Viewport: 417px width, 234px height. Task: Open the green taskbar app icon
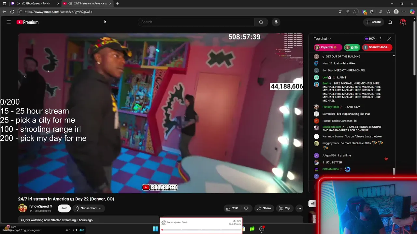252,229
